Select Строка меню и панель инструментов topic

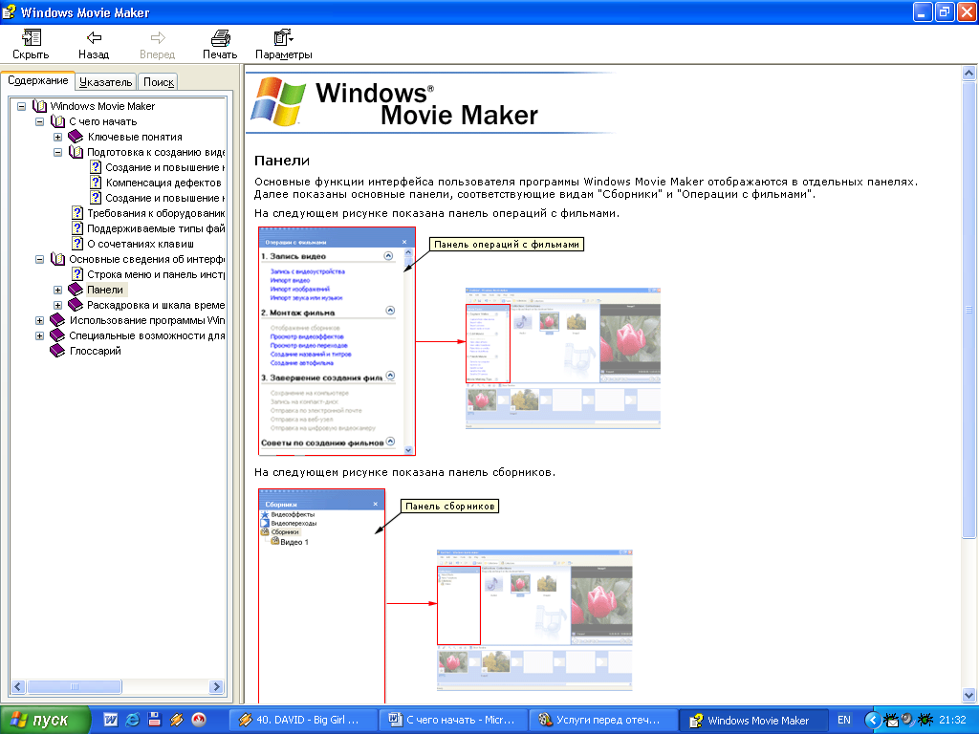coord(156,274)
